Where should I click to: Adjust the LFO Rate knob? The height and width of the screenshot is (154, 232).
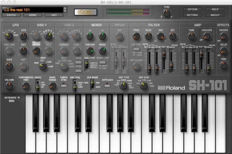[x=9, y=66]
